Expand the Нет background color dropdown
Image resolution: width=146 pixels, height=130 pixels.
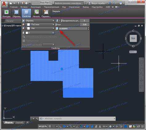pos(40,28)
